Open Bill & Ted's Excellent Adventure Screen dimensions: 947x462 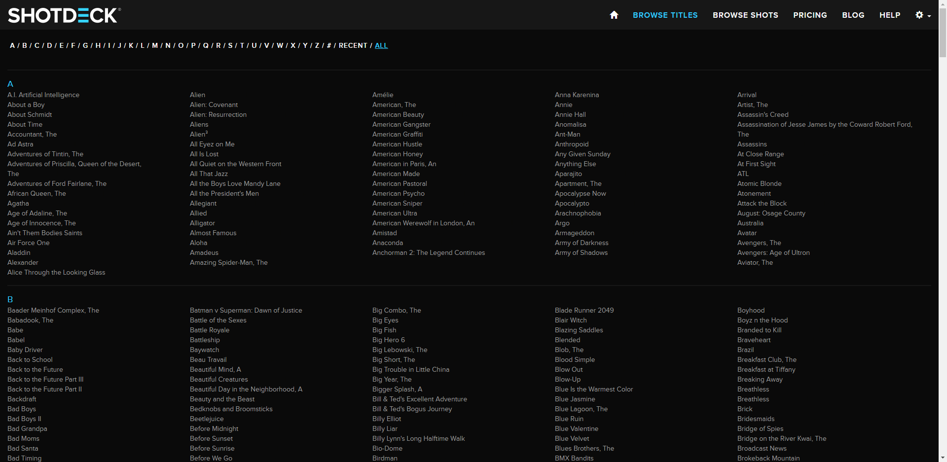click(x=420, y=399)
